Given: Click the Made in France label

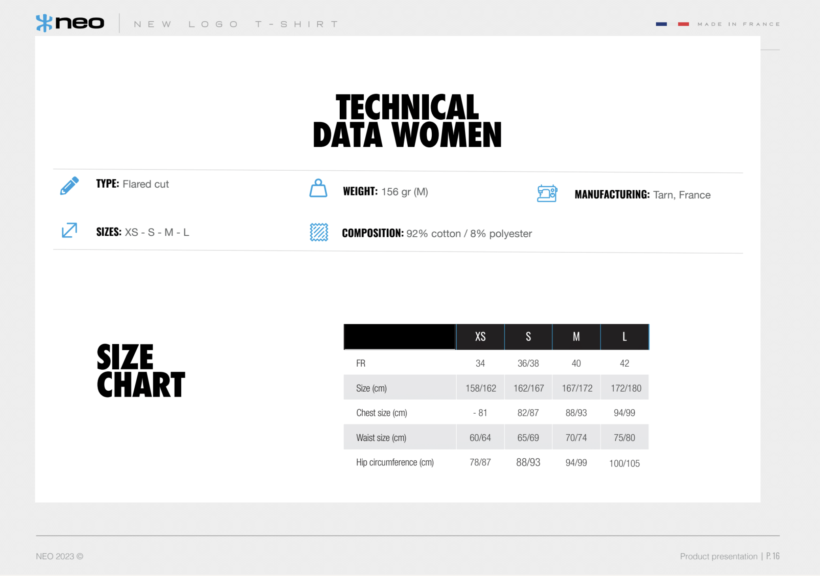Looking at the screenshot, I should pyautogui.click(x=739, y=24).
